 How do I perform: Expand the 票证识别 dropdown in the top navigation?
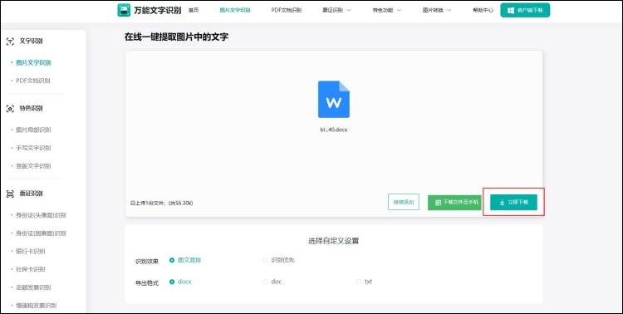click(x=336, y=10)
